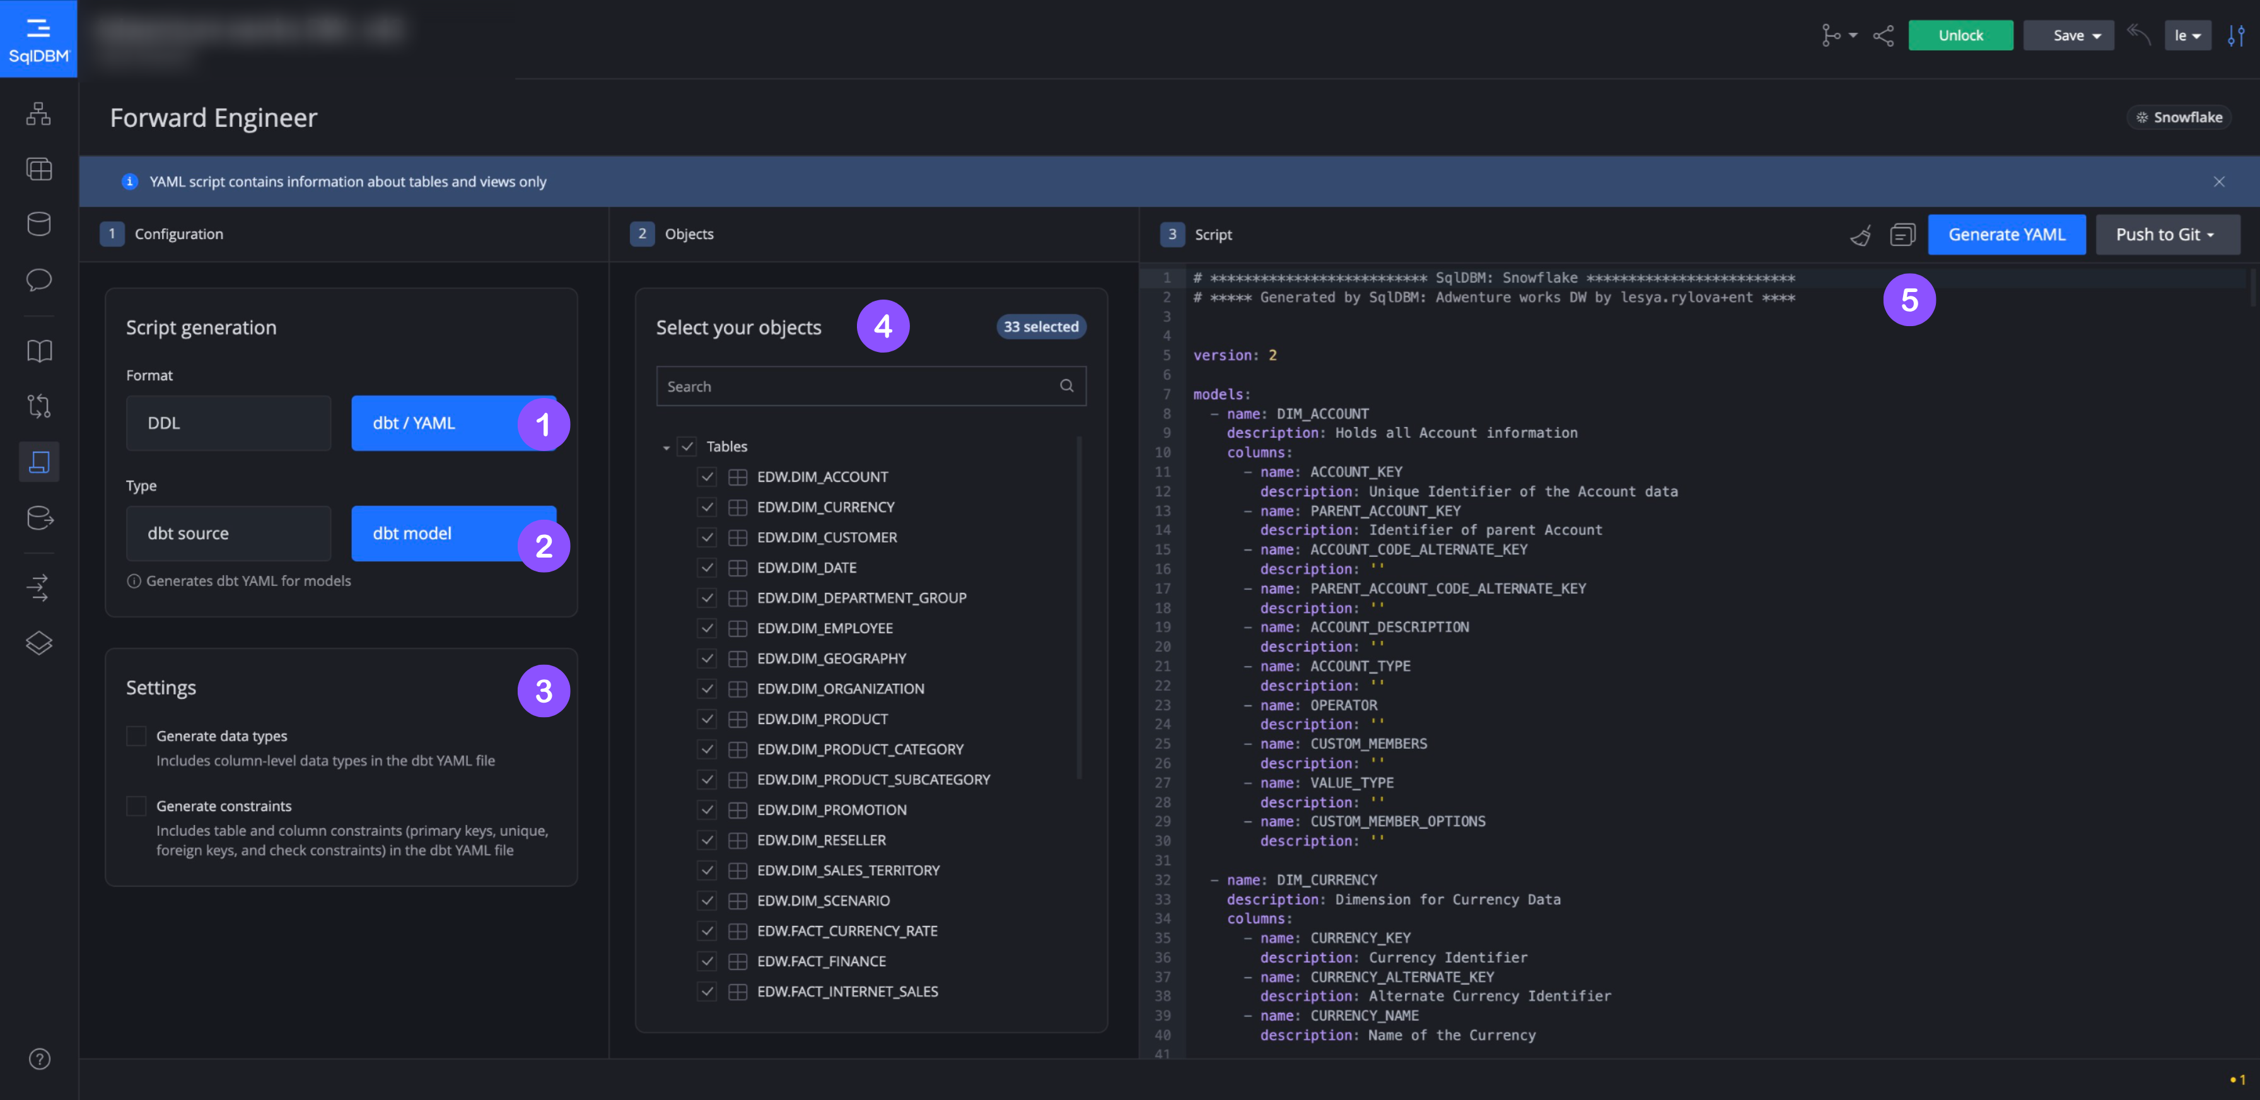The image size is (2260, 1100).
Task: Open the layers stack sidebar icon
Action: 38,643
